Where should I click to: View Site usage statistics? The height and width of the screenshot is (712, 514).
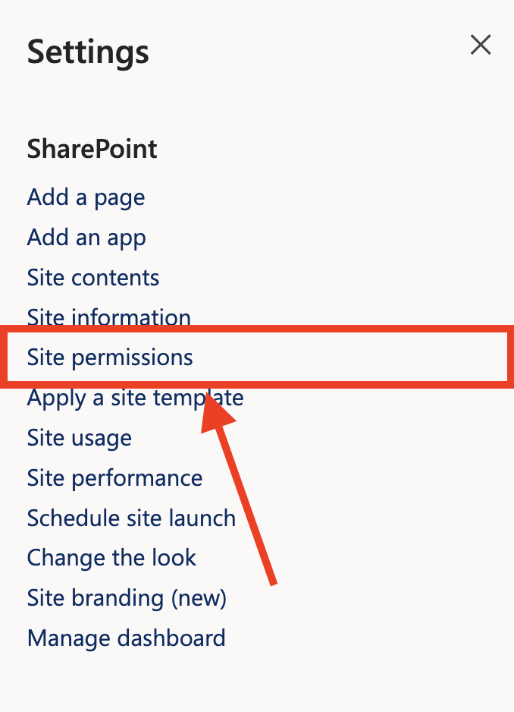[79, 437]
